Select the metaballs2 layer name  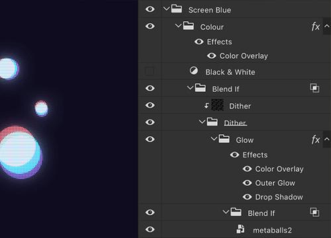272,230
